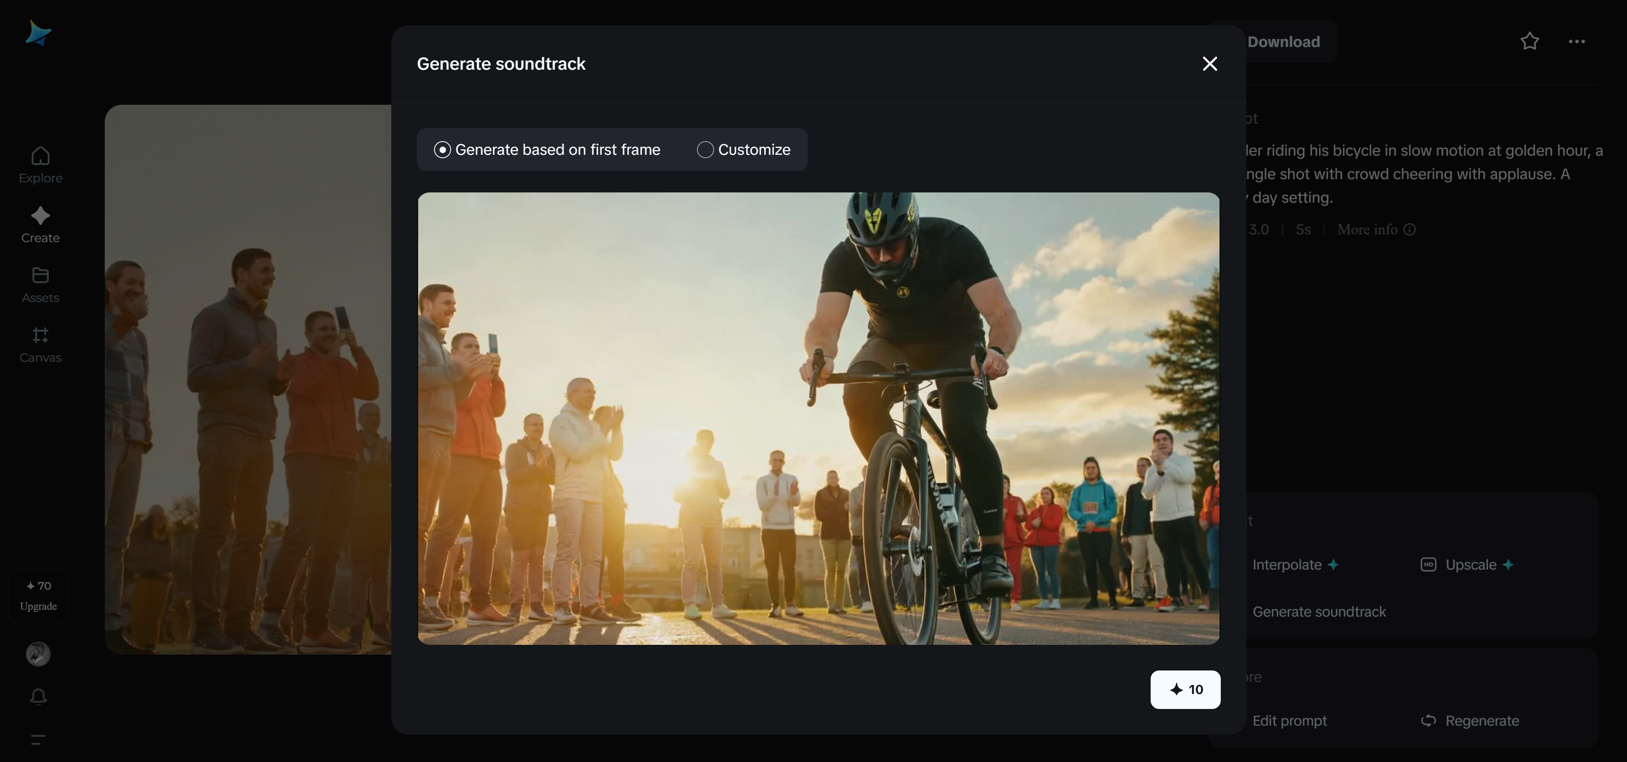The image size is (1627, 762).
Task: Click the 70 credits Upgrade box
Action: pyautogui.click(x=38, y=596)
